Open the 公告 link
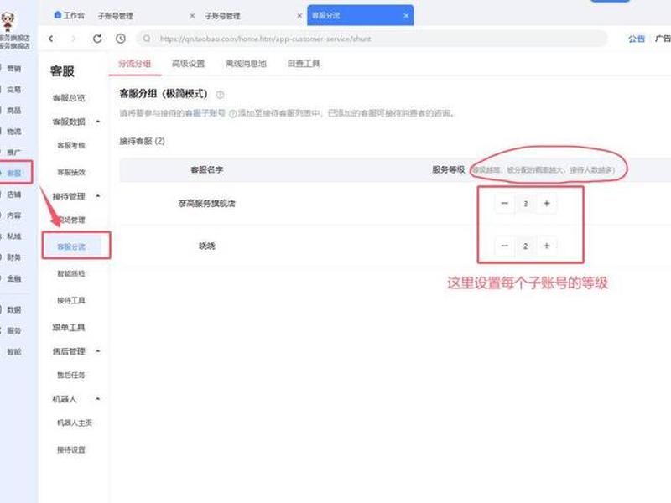Image resolution: width=671 pixels, height=503 pixels. coord(637,39)
